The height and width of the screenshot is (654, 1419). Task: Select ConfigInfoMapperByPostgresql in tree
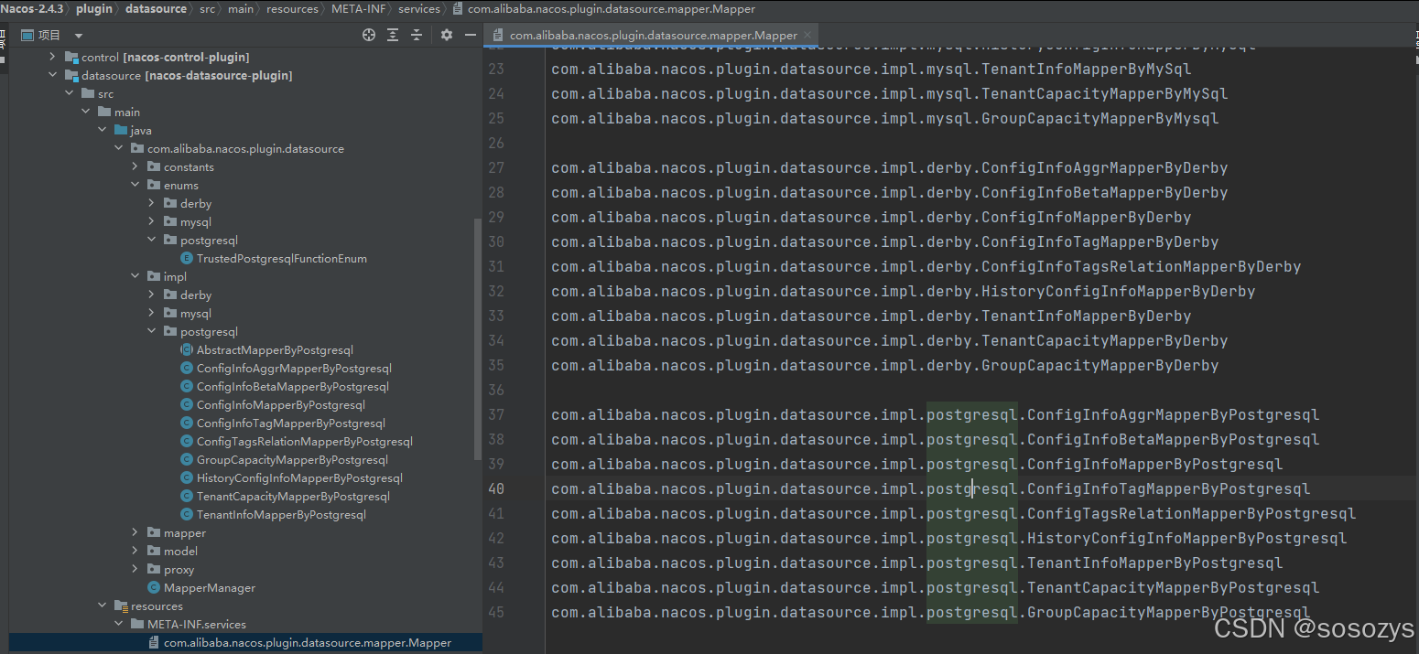280,404
